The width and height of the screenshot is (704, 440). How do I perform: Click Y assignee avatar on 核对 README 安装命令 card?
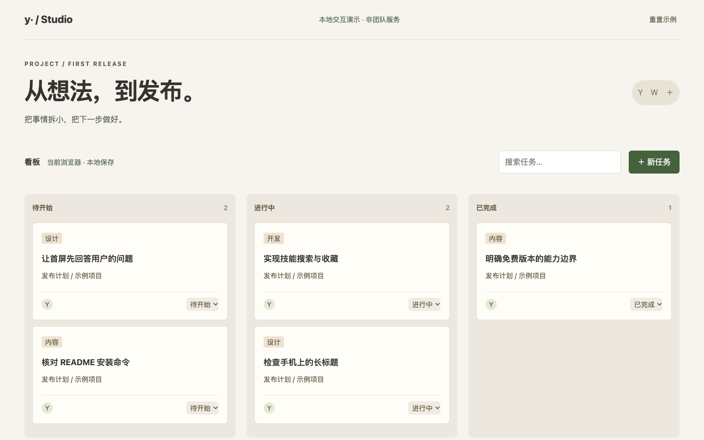coord(47,408)
